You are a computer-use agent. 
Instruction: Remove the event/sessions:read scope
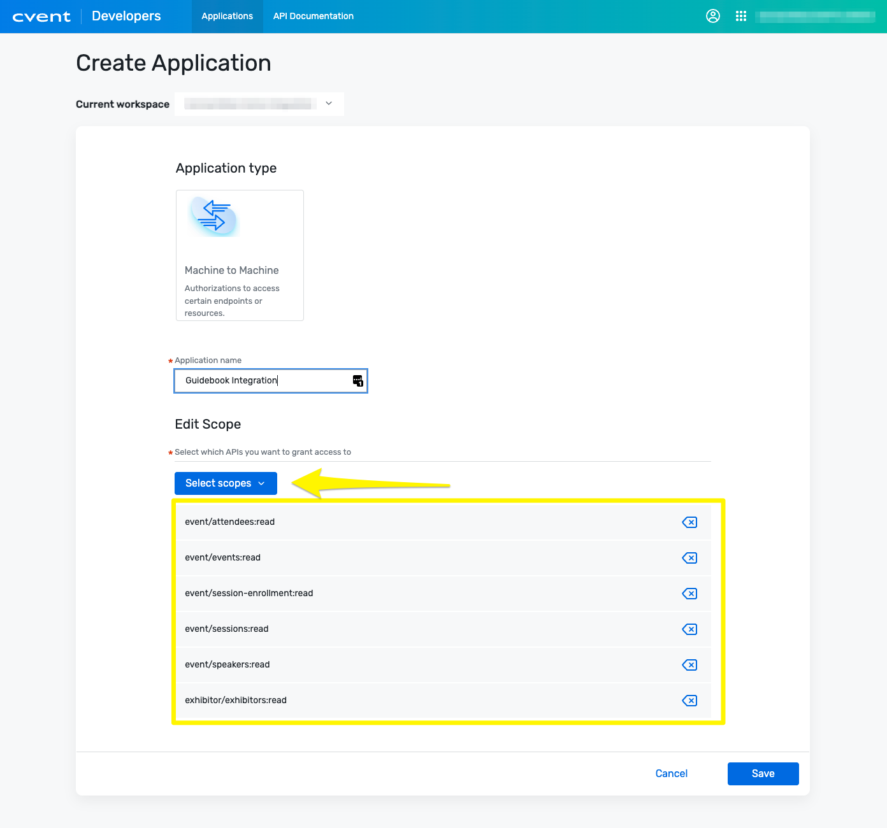point(689,629)
